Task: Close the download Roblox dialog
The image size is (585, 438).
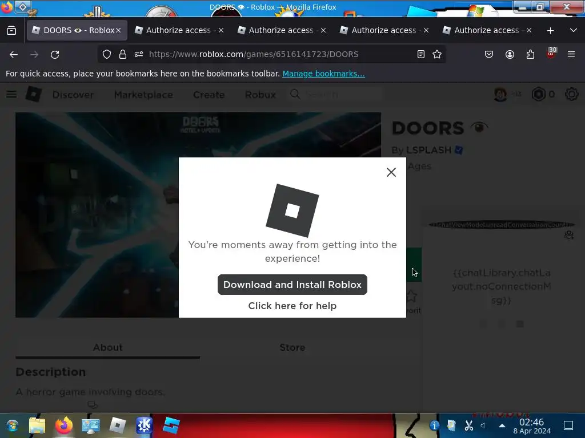Action: (x=391, y=172)
